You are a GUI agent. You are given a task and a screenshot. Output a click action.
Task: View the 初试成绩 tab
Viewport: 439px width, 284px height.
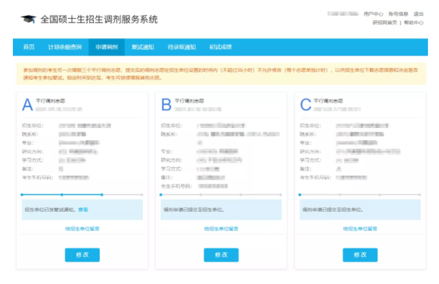click(x=220, y=47)
